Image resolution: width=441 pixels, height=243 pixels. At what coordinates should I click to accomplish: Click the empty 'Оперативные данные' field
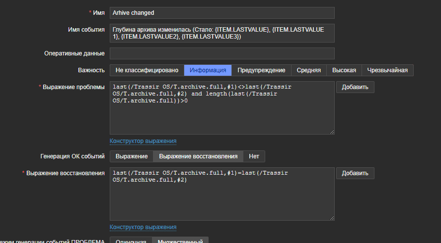(x=221, y=53)
